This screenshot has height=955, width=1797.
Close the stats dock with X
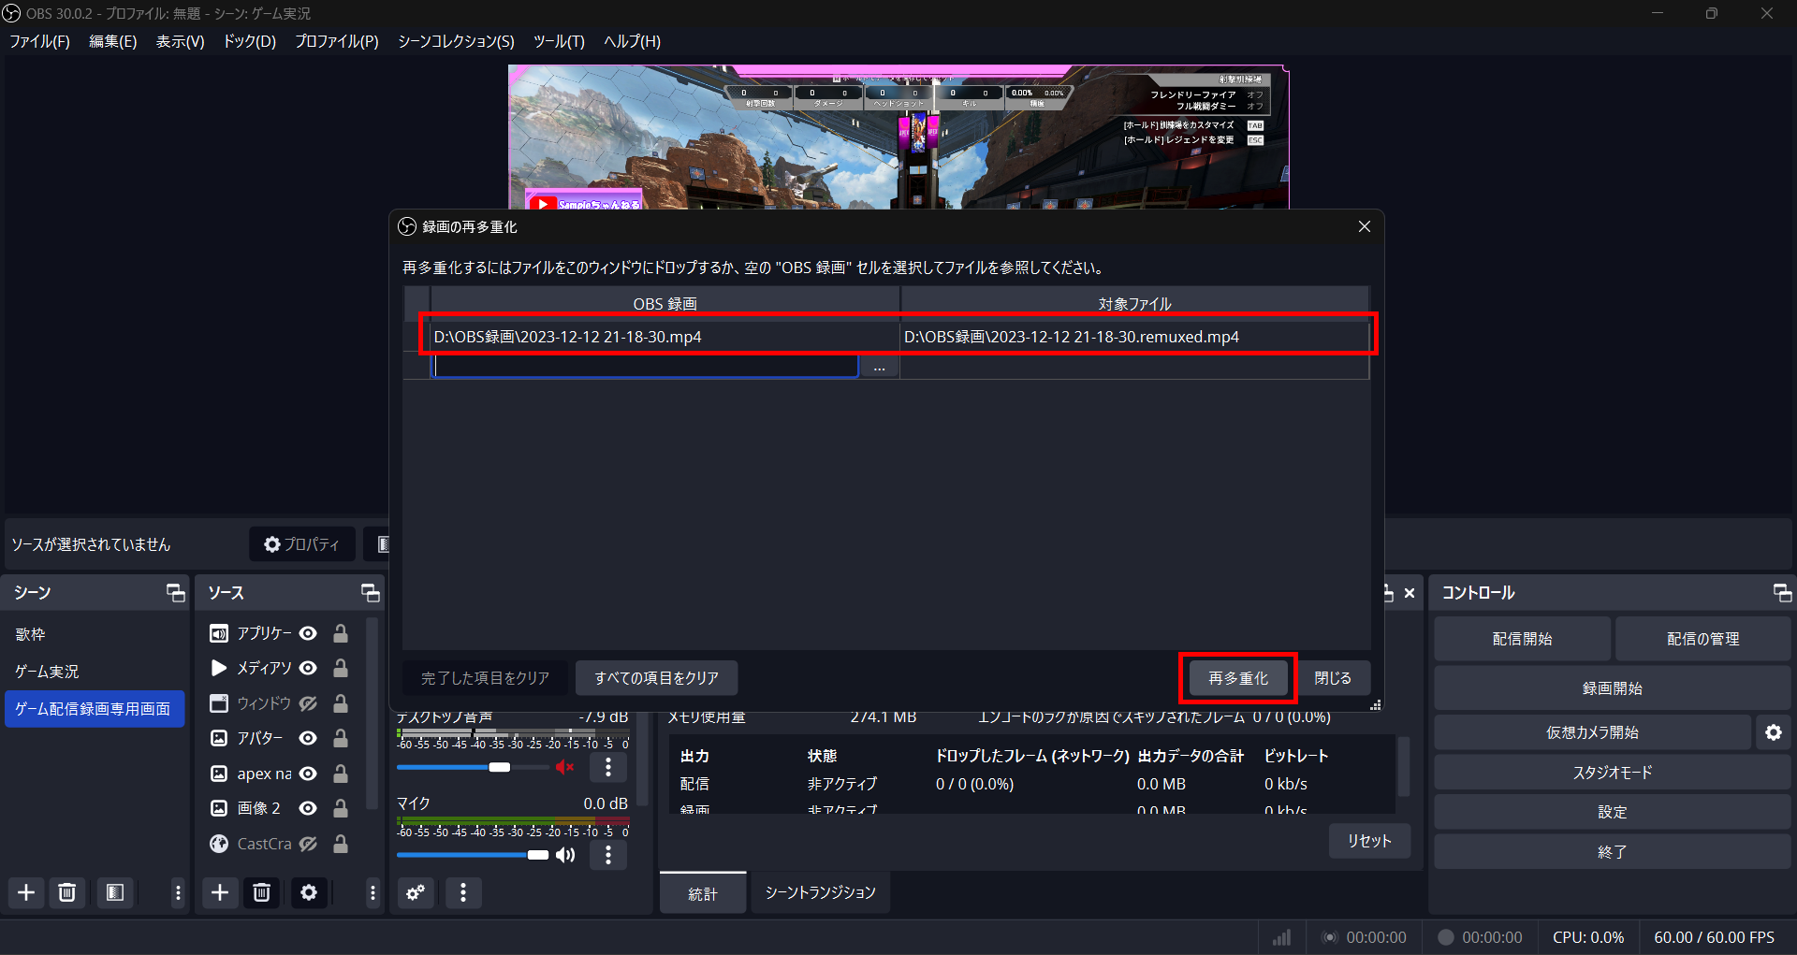coord(1410,593)
